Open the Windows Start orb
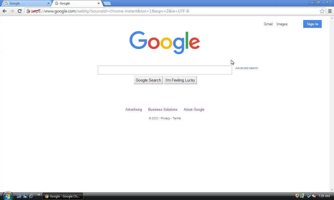The height and width of the screenshot is (200, 334). [8, 196]
